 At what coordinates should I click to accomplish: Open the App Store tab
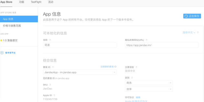(6, 2)
